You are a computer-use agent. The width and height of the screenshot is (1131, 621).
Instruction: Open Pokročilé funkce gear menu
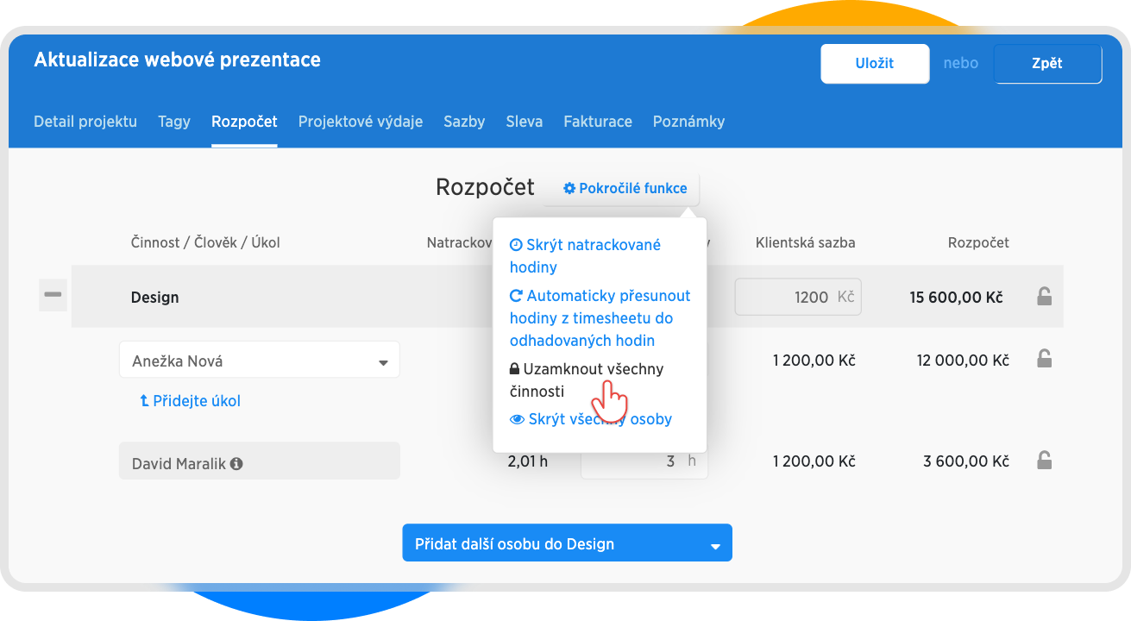click(625, 188)
